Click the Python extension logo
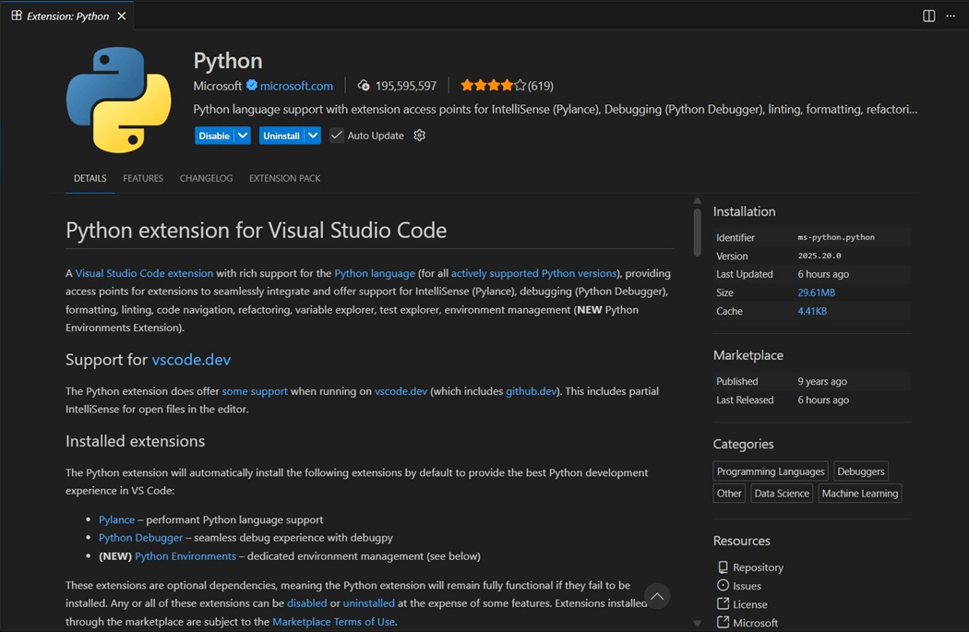 [x=118, y=100]
